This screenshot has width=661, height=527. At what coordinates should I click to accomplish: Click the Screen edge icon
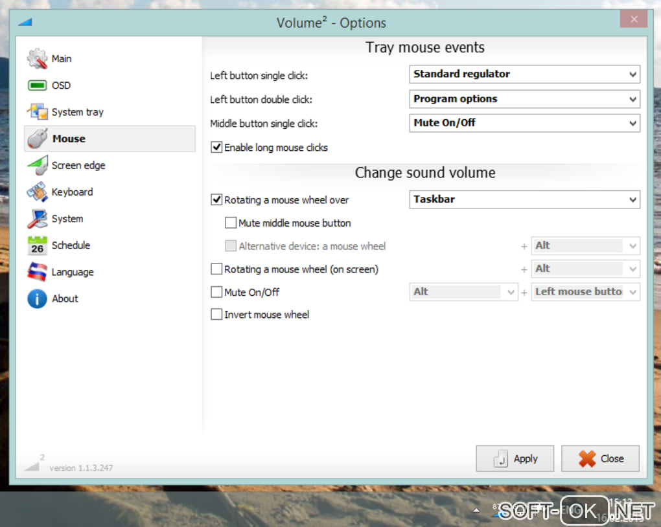tap(37, 165)
